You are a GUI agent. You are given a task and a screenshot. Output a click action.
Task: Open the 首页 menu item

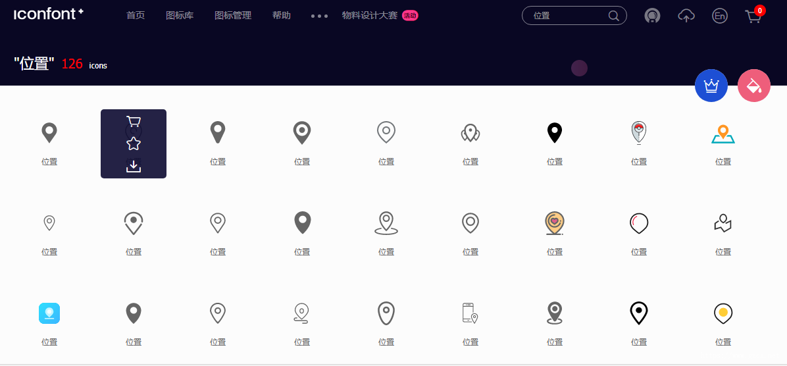136,16
